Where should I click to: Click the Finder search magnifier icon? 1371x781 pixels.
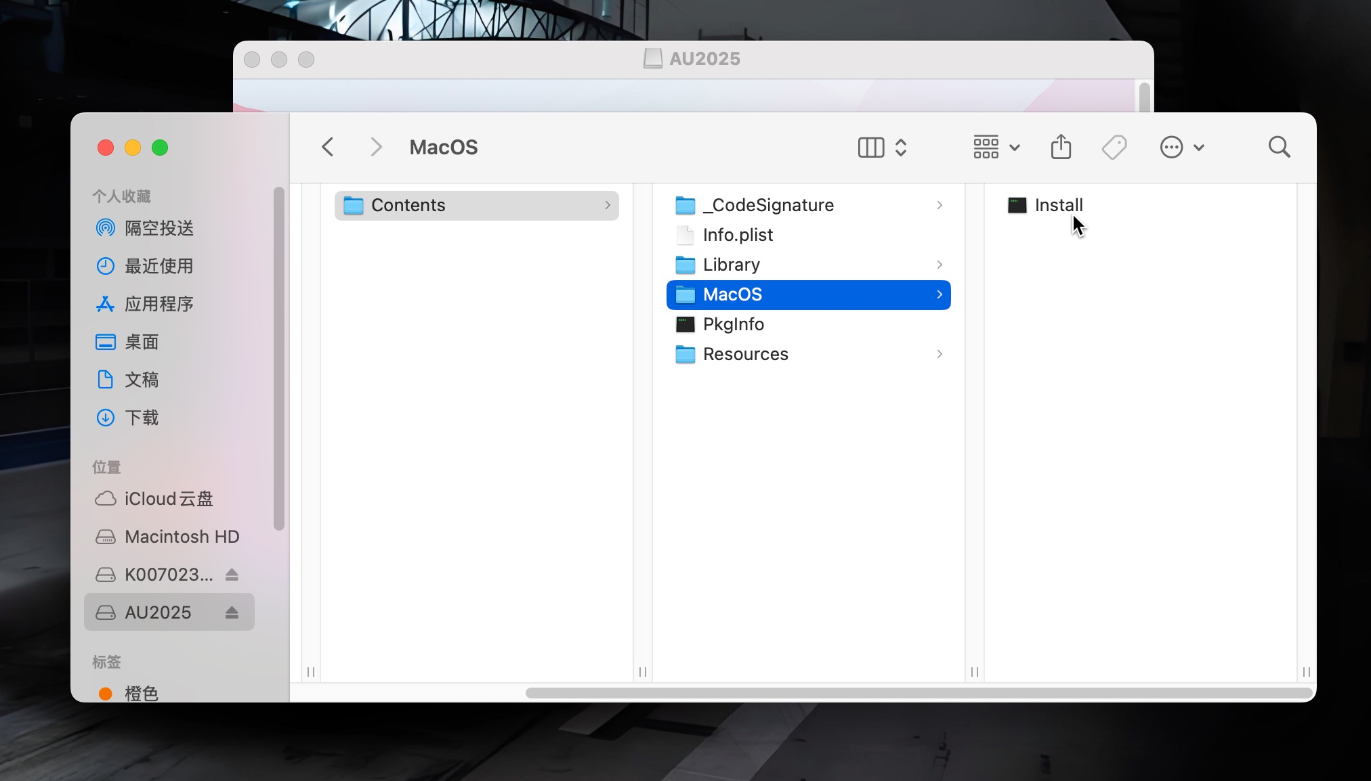(1279, 147)
